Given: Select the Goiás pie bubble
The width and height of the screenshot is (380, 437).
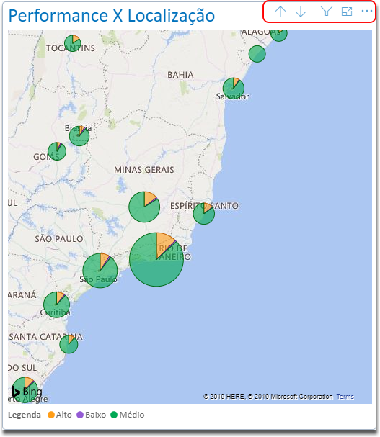Looking at the screenshot, I should coord(57,151).
